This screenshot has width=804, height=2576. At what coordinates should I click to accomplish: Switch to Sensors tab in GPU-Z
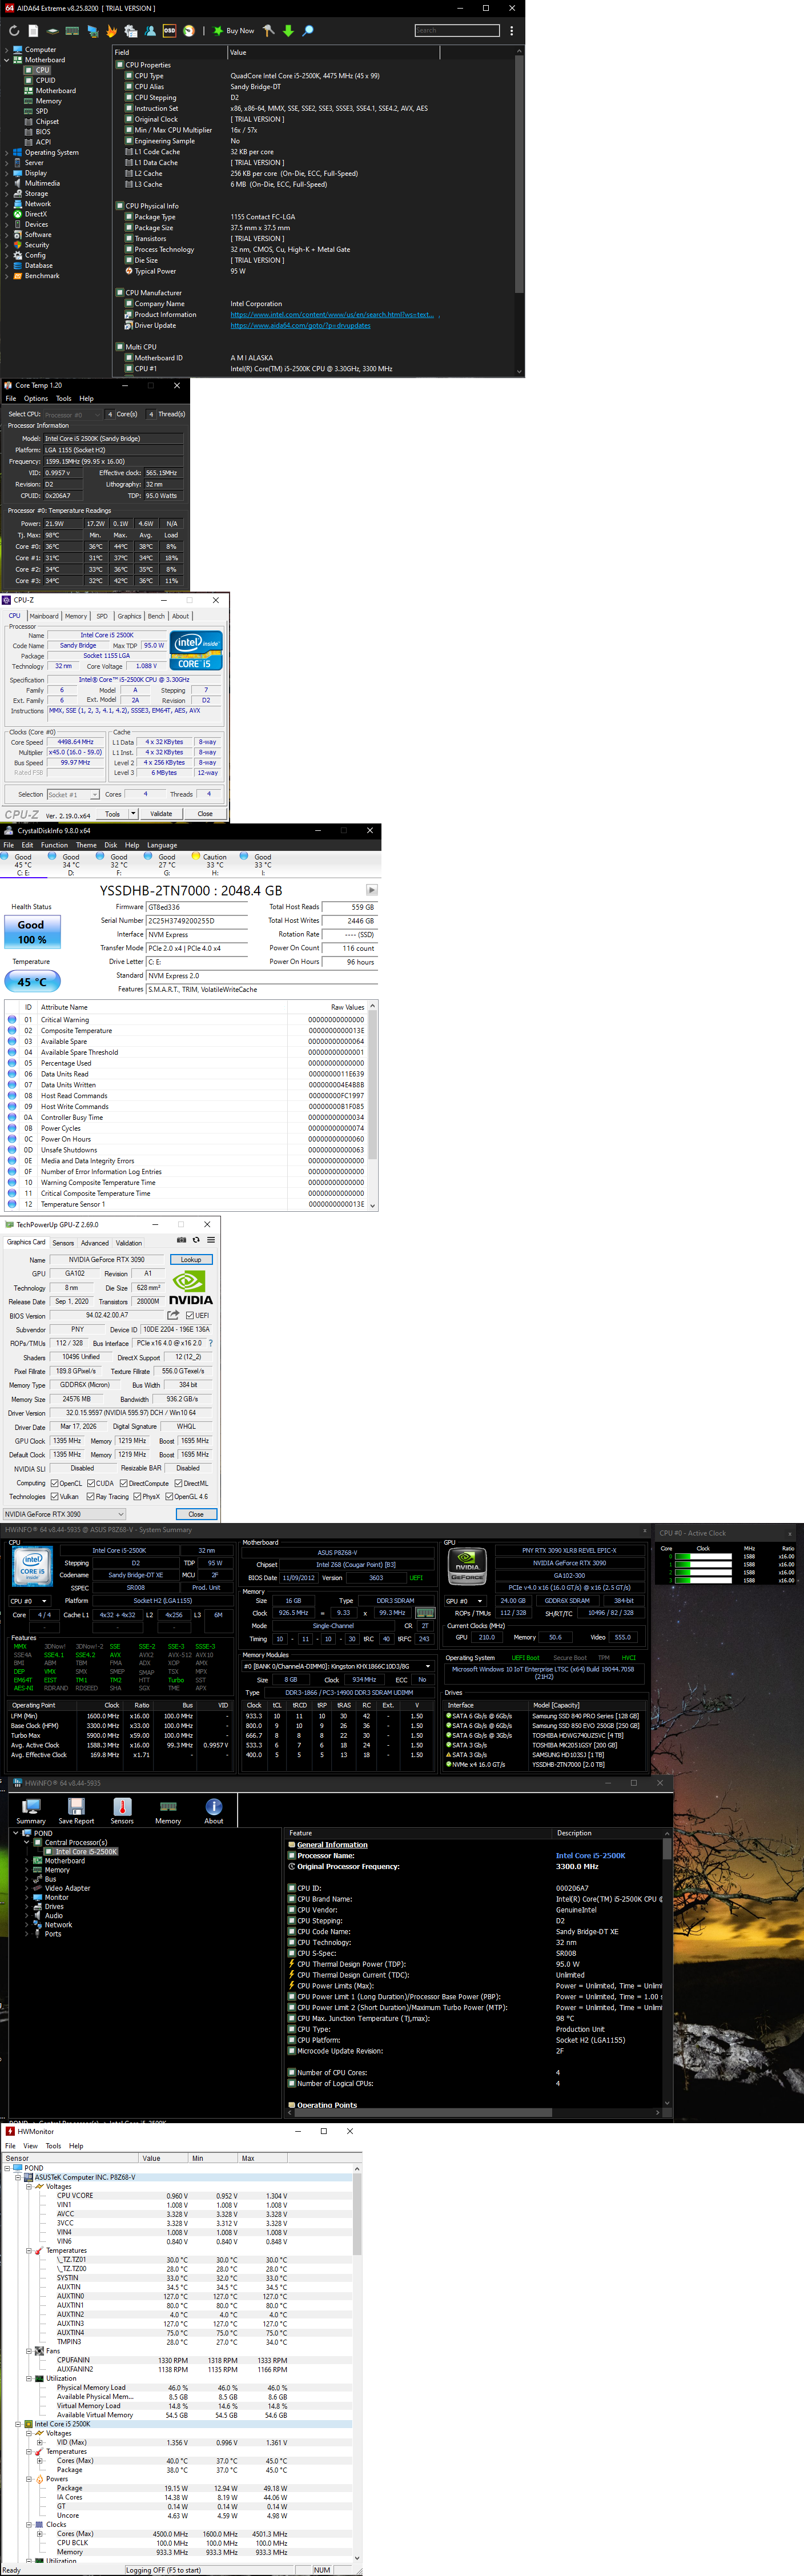63,1243
